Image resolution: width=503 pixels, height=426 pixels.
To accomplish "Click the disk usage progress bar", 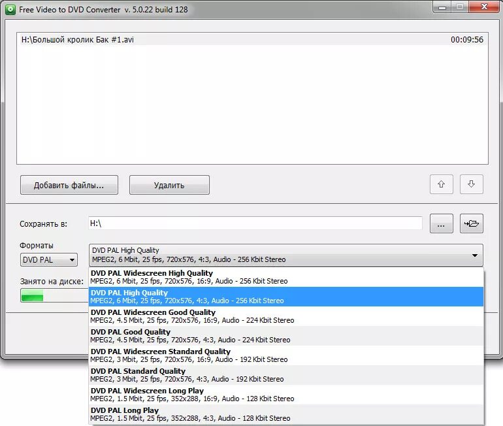I will pyautogui.click(x=54, y=295).
